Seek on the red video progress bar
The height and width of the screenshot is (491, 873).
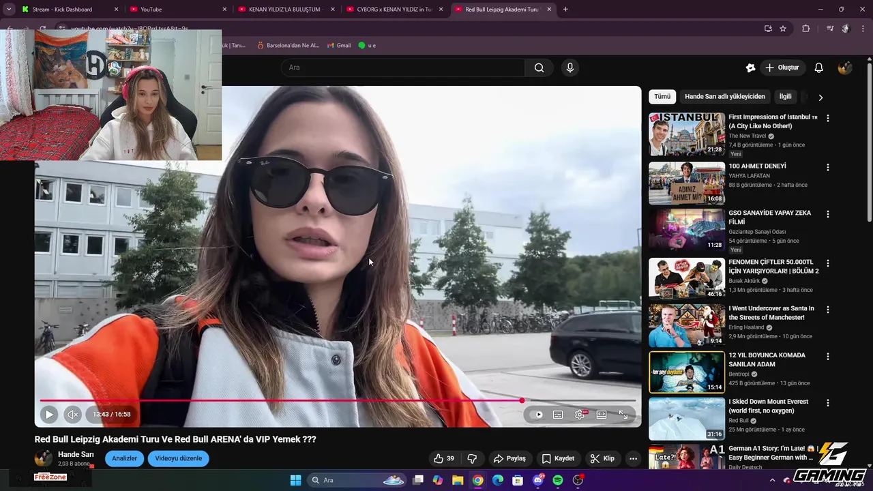pos(338,400)
